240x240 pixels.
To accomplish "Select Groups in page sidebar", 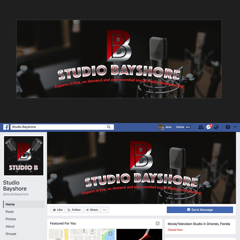I will [x=11, y=234].
